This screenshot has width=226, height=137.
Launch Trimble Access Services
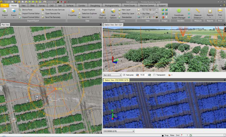tap(53, 10)
